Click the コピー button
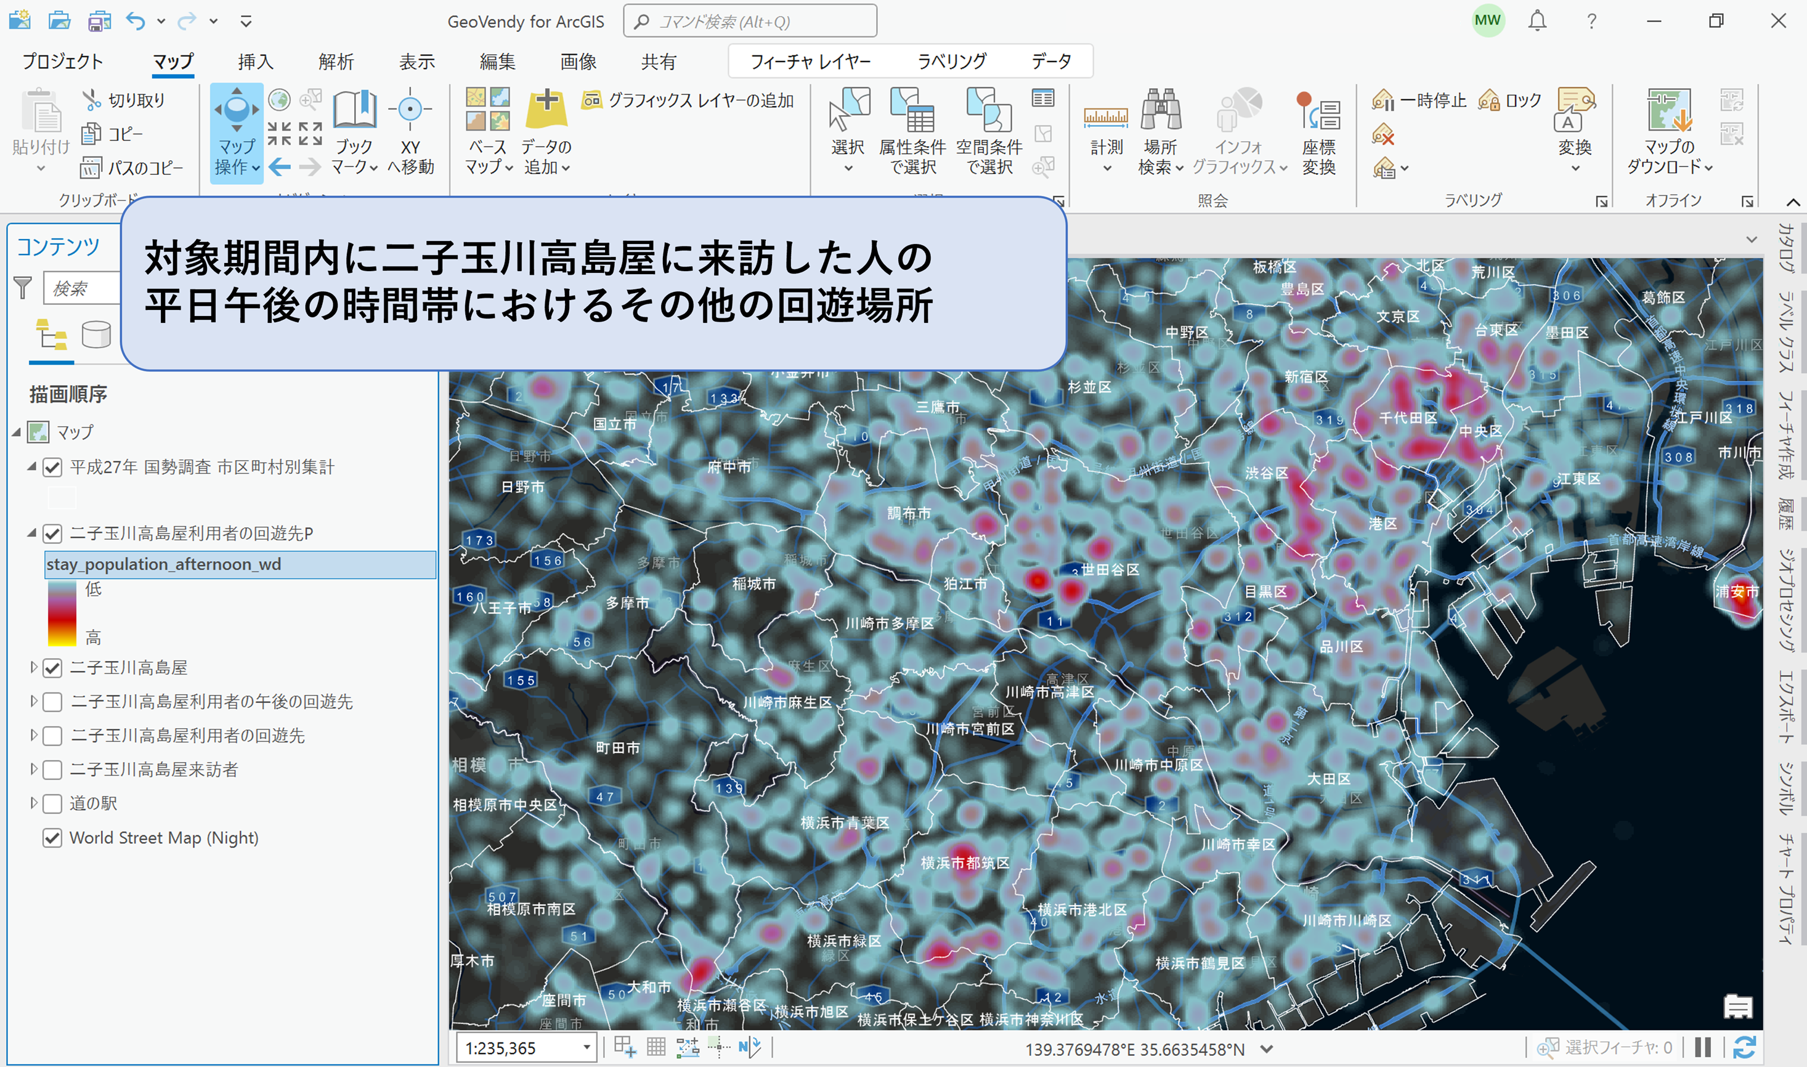 click(112, 134)
